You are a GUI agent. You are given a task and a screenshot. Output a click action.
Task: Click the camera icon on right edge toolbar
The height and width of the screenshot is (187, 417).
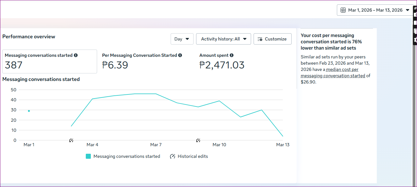(415, 14)
